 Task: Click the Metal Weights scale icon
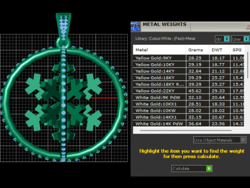point(135,27)
